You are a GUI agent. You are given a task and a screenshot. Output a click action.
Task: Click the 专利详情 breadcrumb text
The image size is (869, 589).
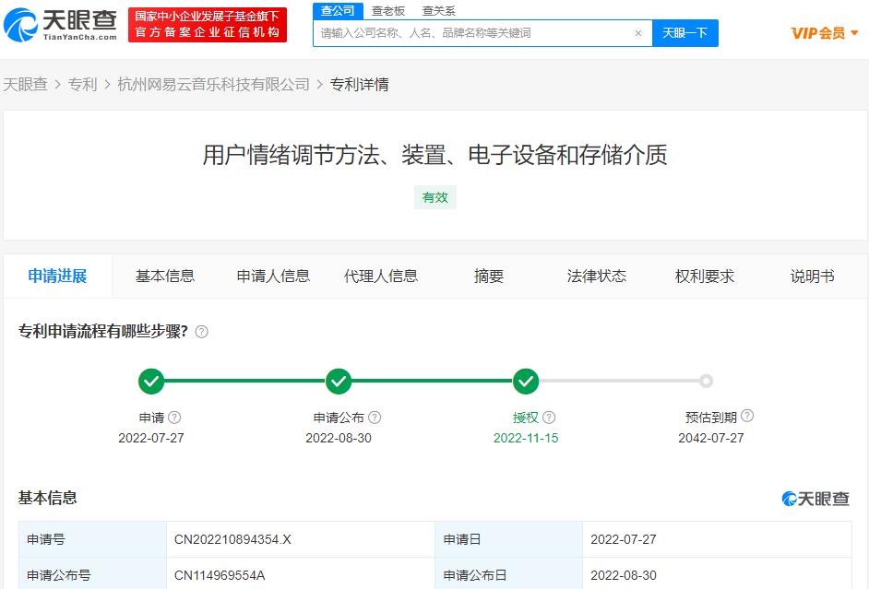[x=359, y=84]
